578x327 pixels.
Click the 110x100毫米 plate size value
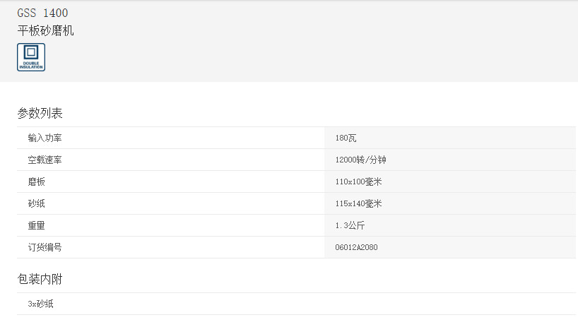pos(358,182)
